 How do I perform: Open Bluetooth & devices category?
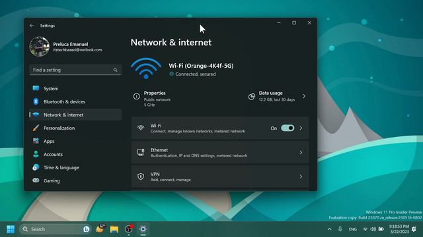point(75,101)
